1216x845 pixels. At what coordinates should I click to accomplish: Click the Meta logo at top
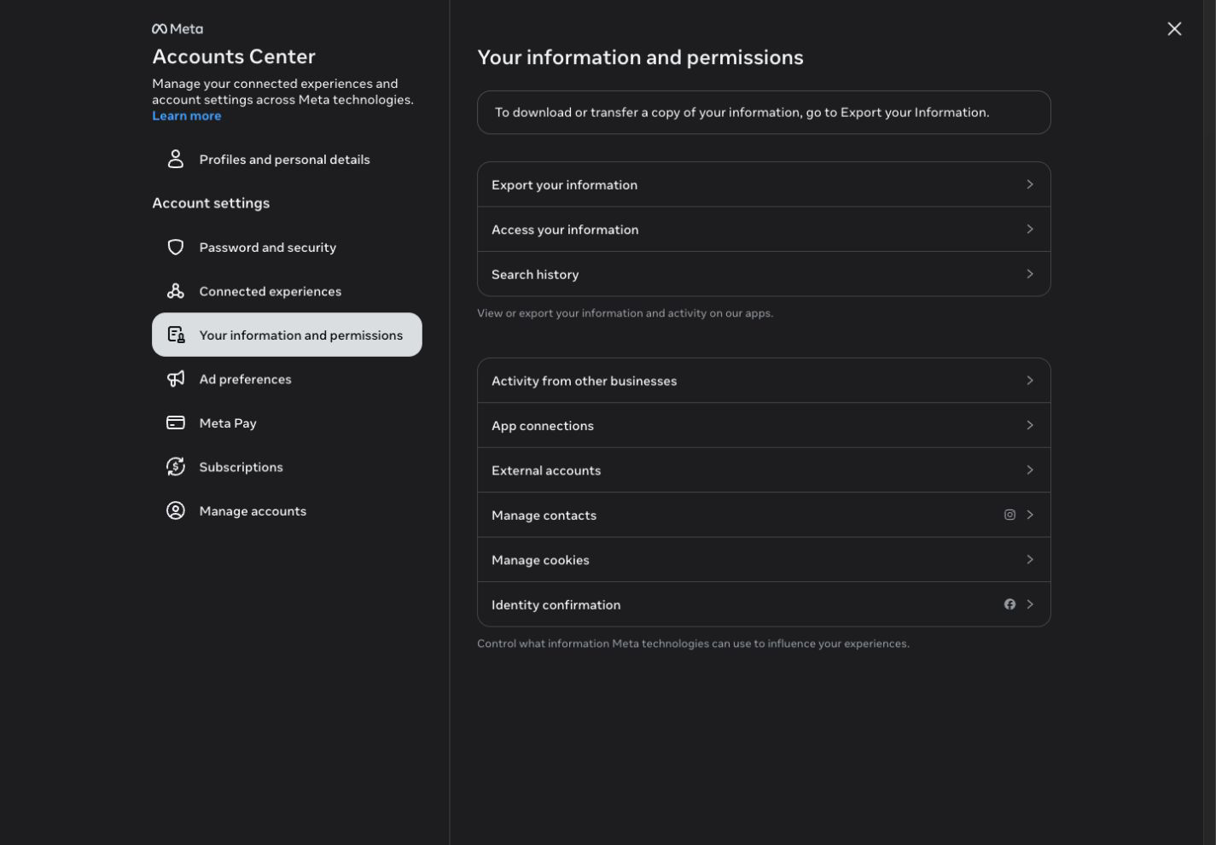[177, 29]
